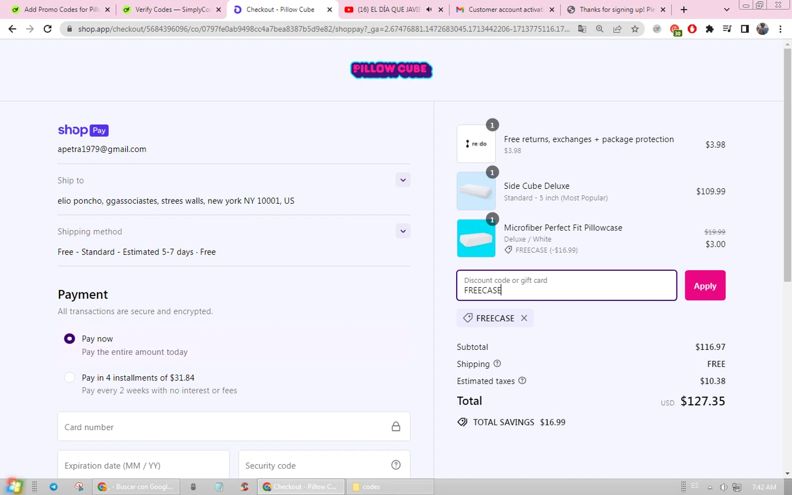Open the Google Translate page icon
The height and width of the screenshot is (495, 792).
(582, 29)
